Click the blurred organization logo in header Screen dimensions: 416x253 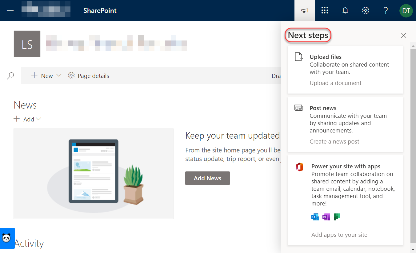coord(46,9)
